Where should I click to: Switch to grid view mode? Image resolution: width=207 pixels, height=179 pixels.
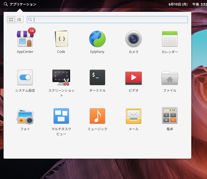coord(11,20)
